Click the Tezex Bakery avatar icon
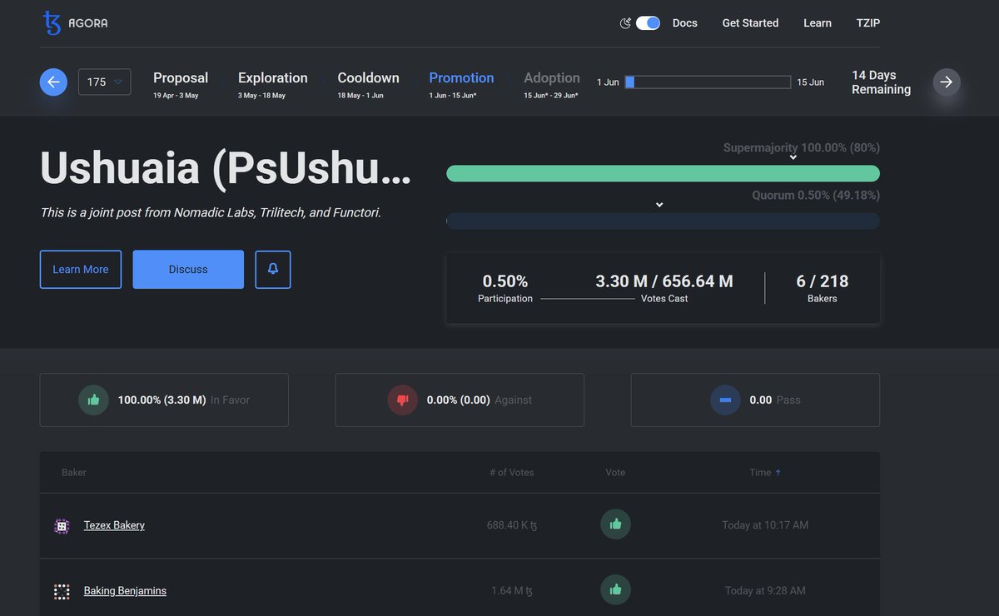The width and height of the screenshot is (999, 616). [x=62, y=526]
